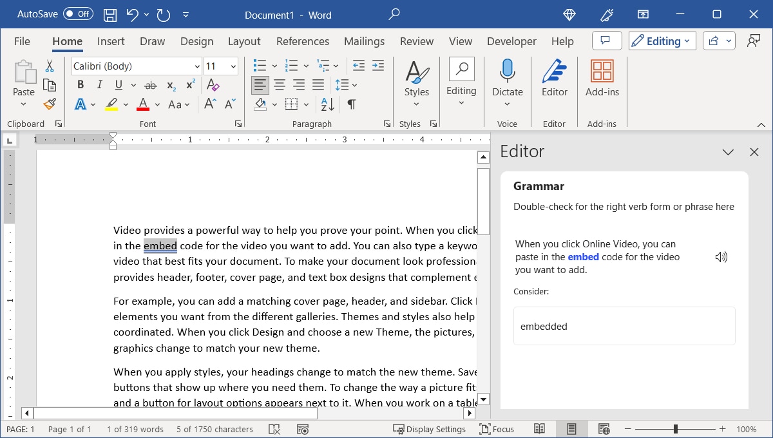The width and height of the screenshot is (773, 438).
Task: Open the References tab
Action: click(x=302, y=41)
